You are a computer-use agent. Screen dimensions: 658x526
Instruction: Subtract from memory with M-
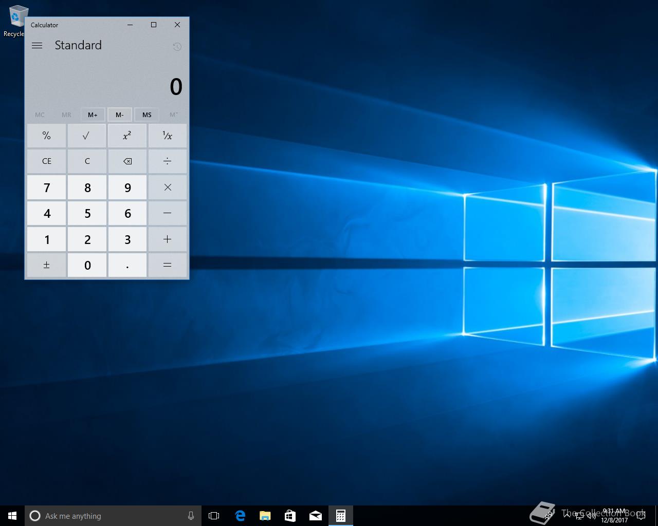coord(120,115)
